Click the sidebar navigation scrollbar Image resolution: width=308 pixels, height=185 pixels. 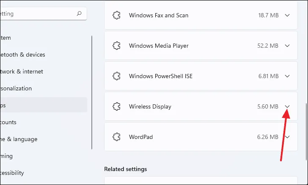pyautogui.click(x=92, y=92)
